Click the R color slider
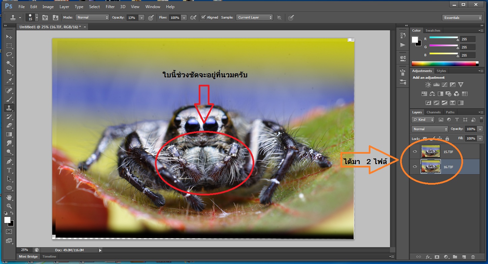488x264 pixels. point(444,38)
